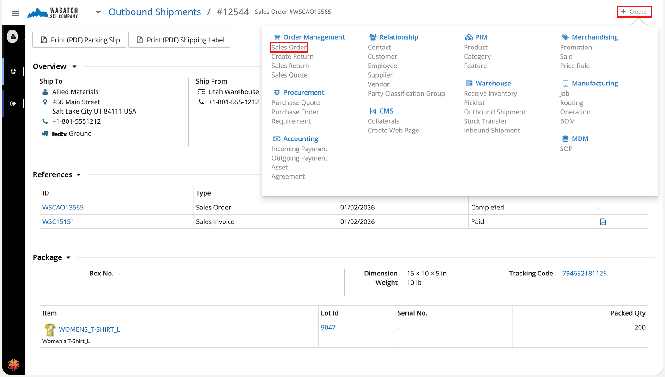The height and width of the screenshot is (377, 665).
Task: Open the PDF icon for invoice WSC15151
Action: (x=603, y=222)
